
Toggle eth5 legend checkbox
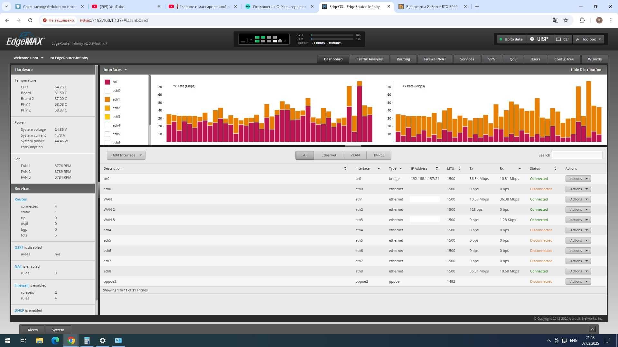pyautogui.click(x=108, y=134)
